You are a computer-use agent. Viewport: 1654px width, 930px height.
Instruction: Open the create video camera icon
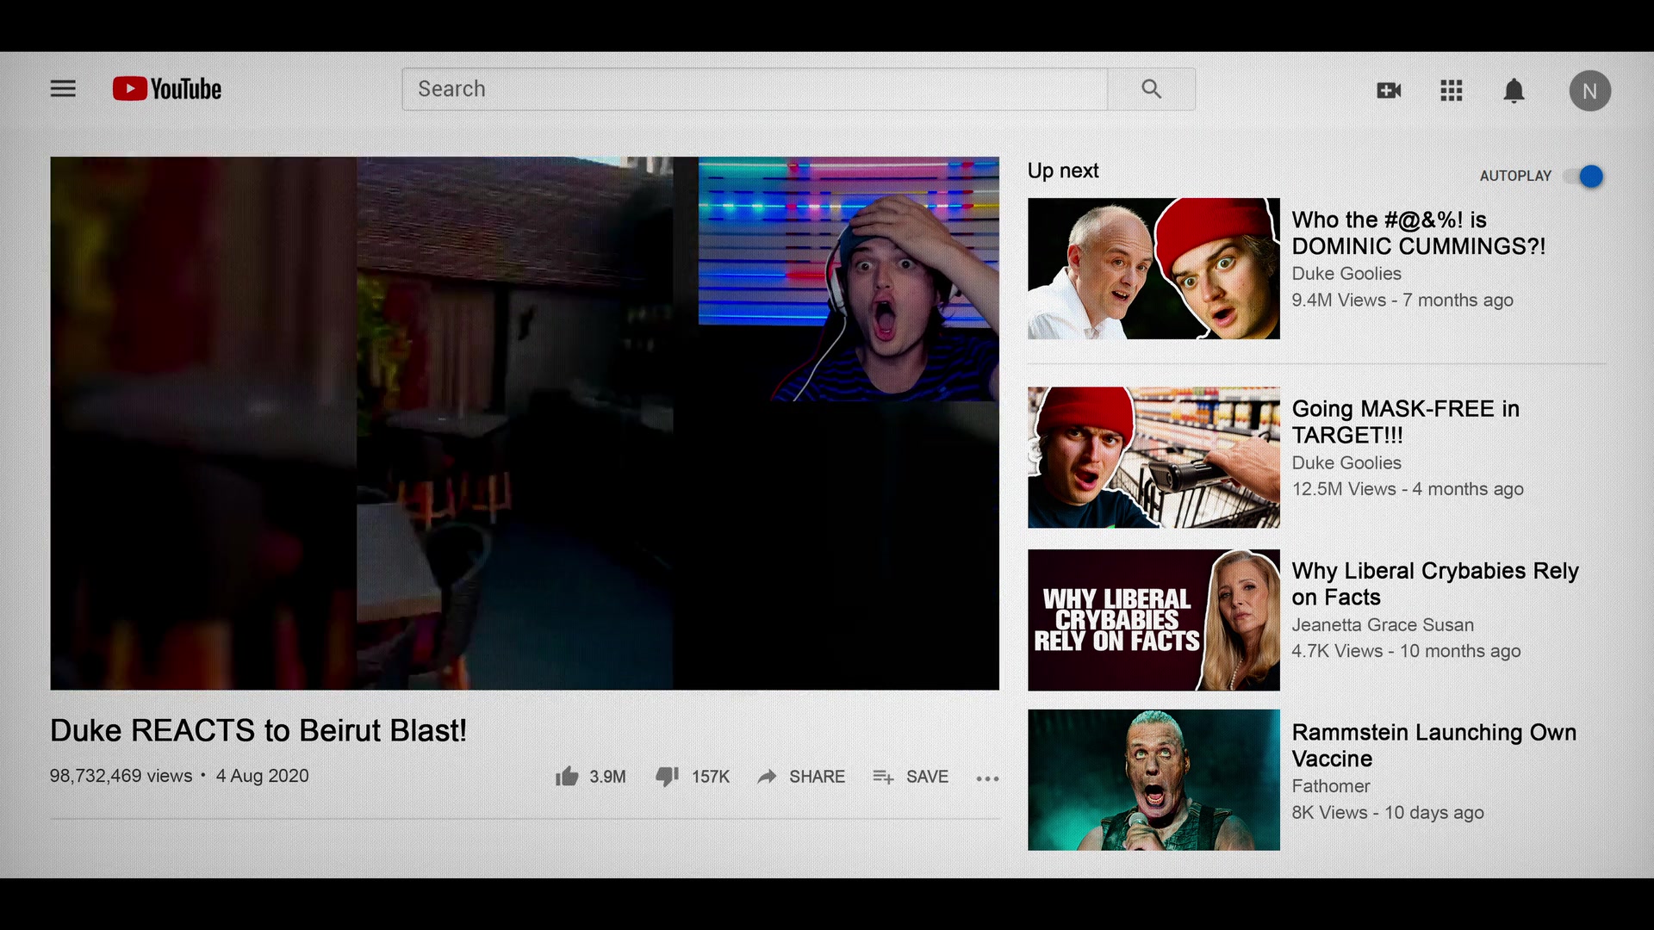[1389, 90]
